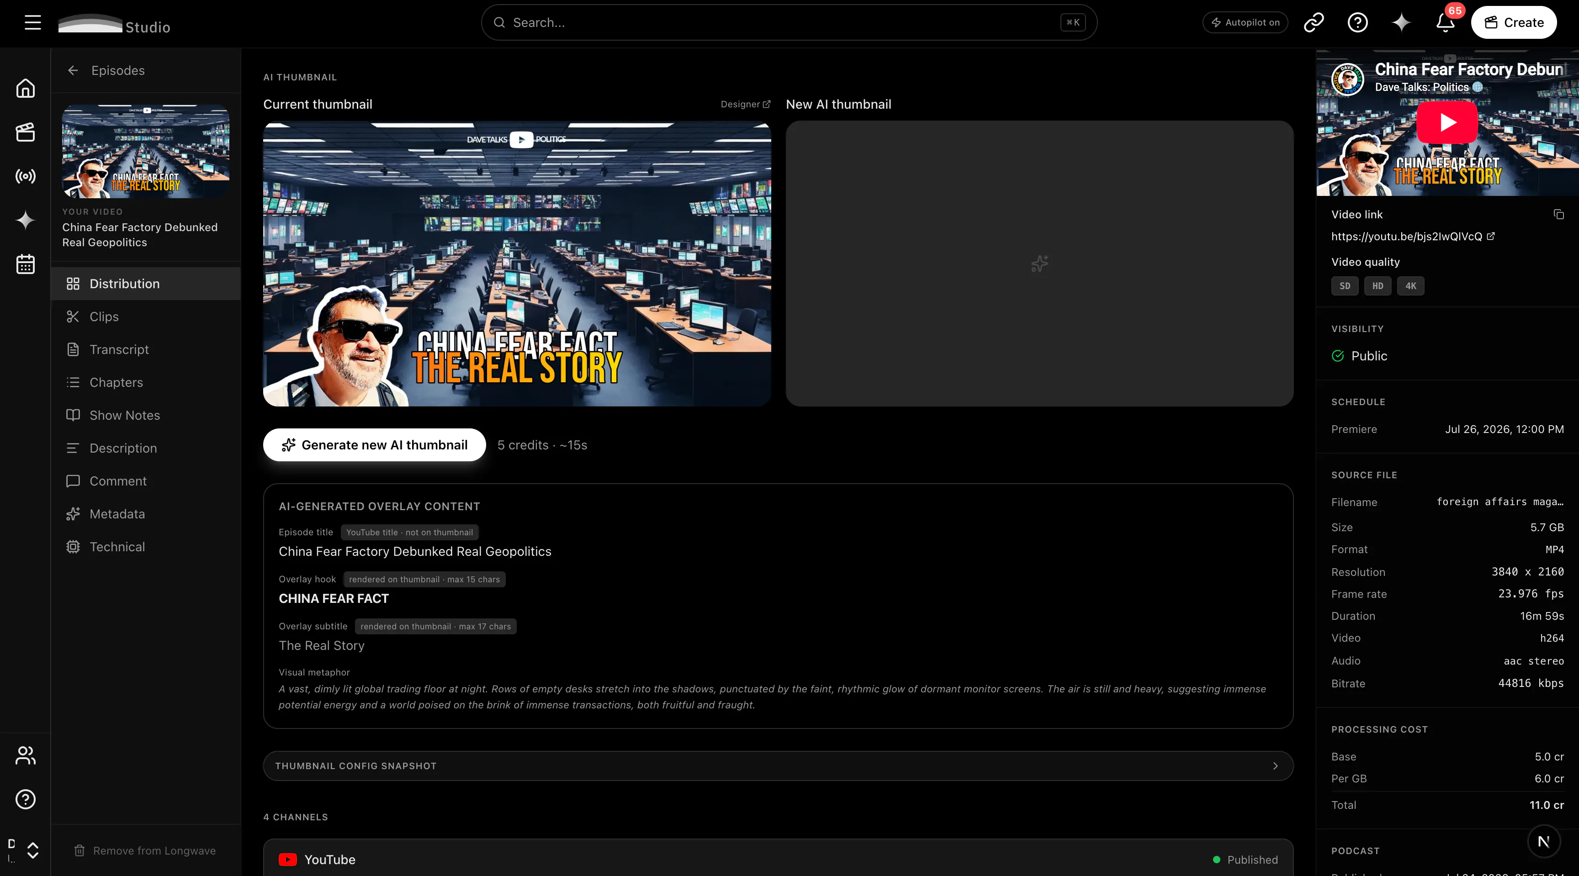
Task: Click the Premiere date Jul 26, 2026
Action: (x=1504, y=429)
